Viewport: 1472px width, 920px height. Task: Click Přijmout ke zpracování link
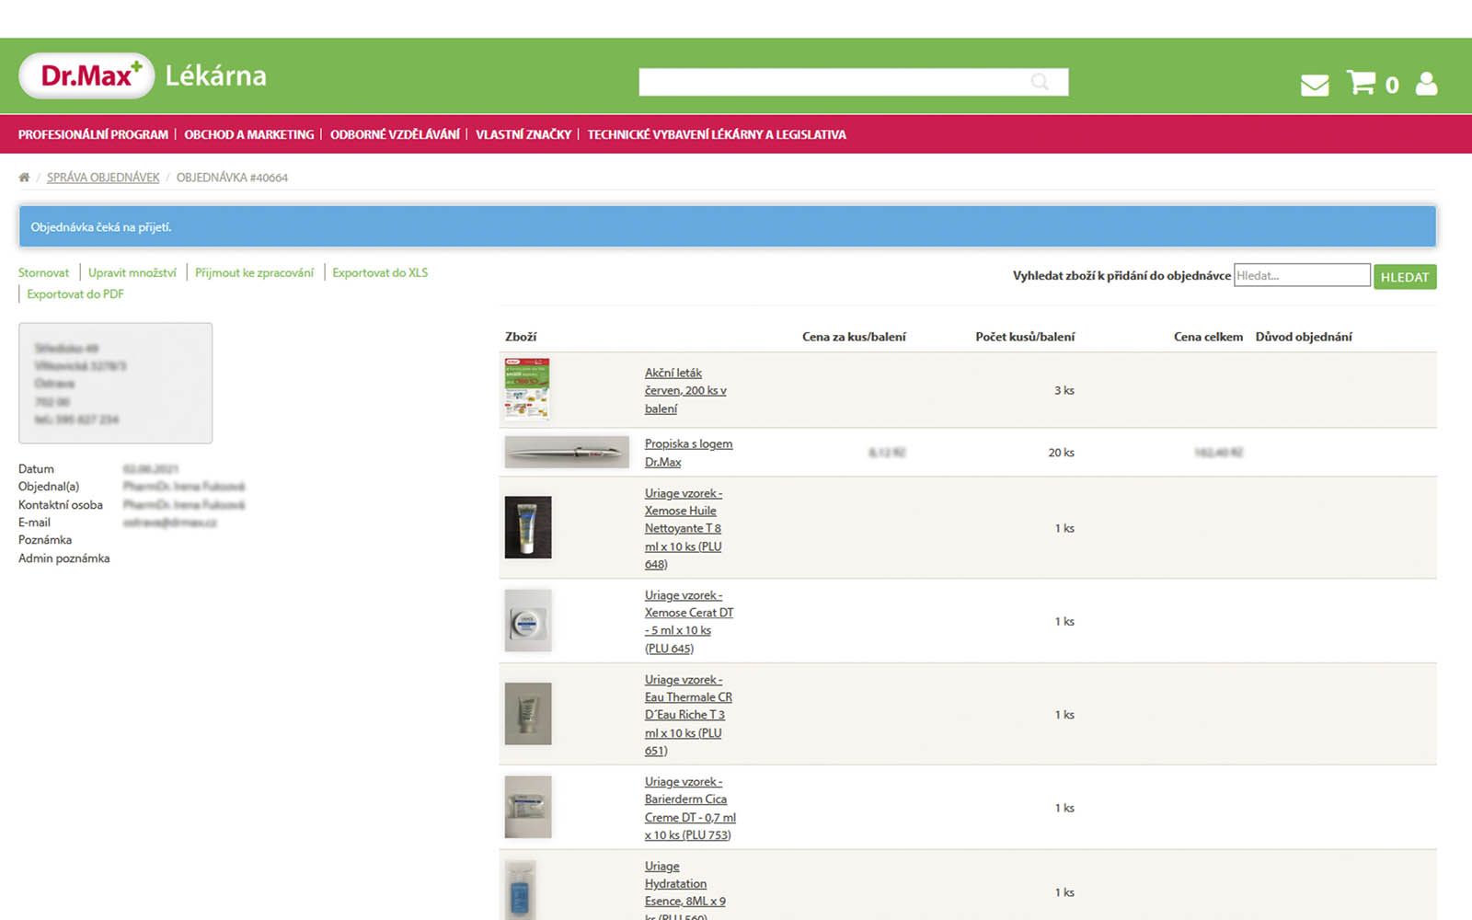click(254, 272)
